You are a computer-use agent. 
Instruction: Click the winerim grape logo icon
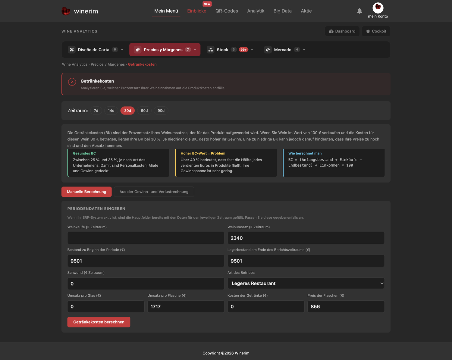(66, 11)
